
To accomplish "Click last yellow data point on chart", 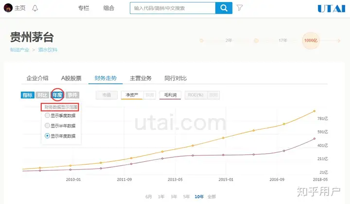I will (315, 111).
